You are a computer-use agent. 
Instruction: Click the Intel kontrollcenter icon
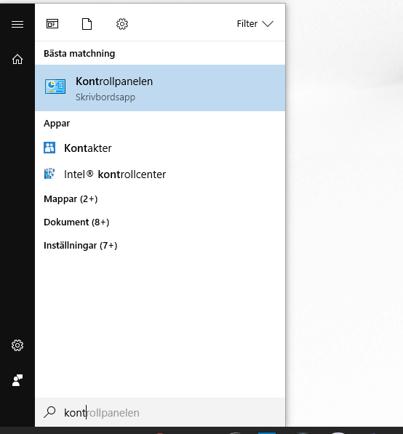[49, 174]
